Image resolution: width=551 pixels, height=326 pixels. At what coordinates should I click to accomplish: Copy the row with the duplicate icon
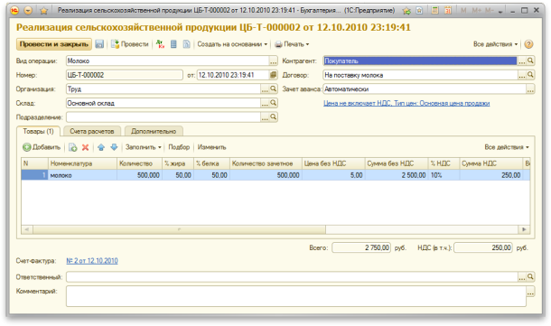(73, 147)
